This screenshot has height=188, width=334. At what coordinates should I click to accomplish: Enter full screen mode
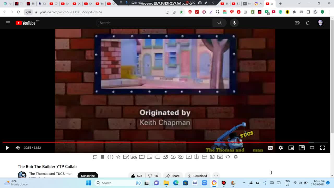point(322,148)
